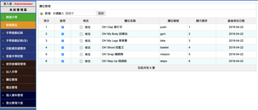This screenshot has height=110, width=258.
Task: Open 開通手帶 in sidebar
Action: [18, 17]
